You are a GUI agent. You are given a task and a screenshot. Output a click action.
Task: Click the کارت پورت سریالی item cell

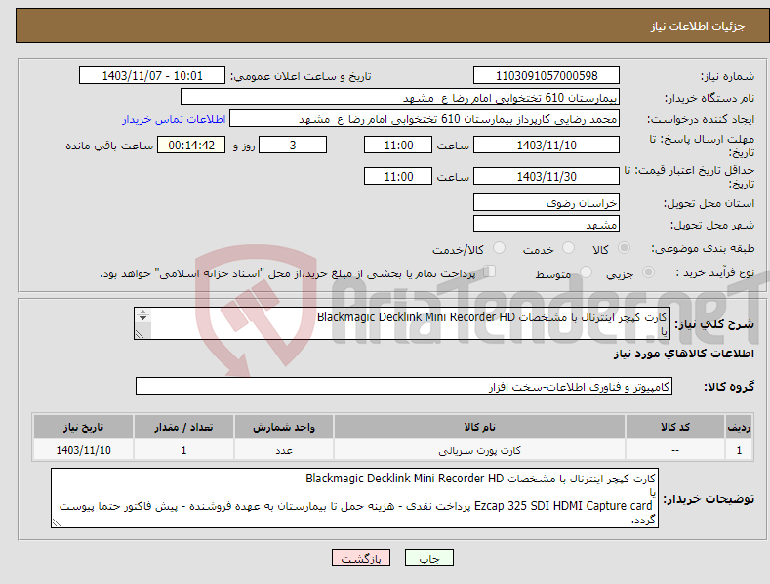479,450
